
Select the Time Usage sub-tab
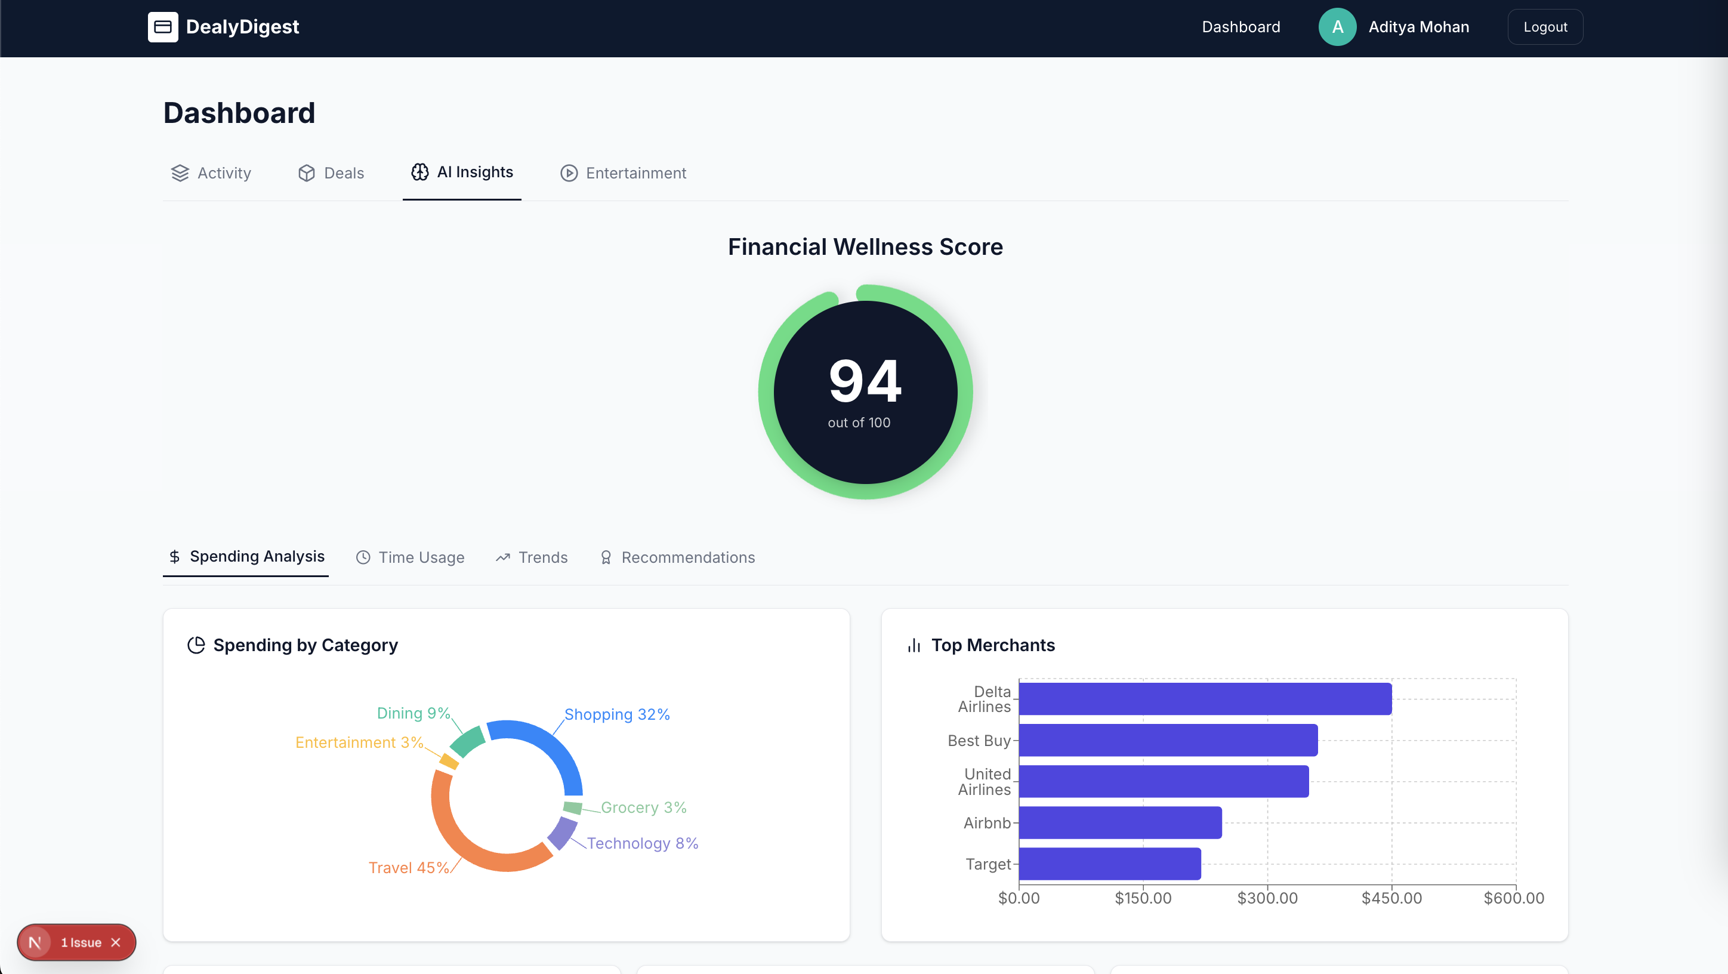pyautogui.click(x=410, y=557)
